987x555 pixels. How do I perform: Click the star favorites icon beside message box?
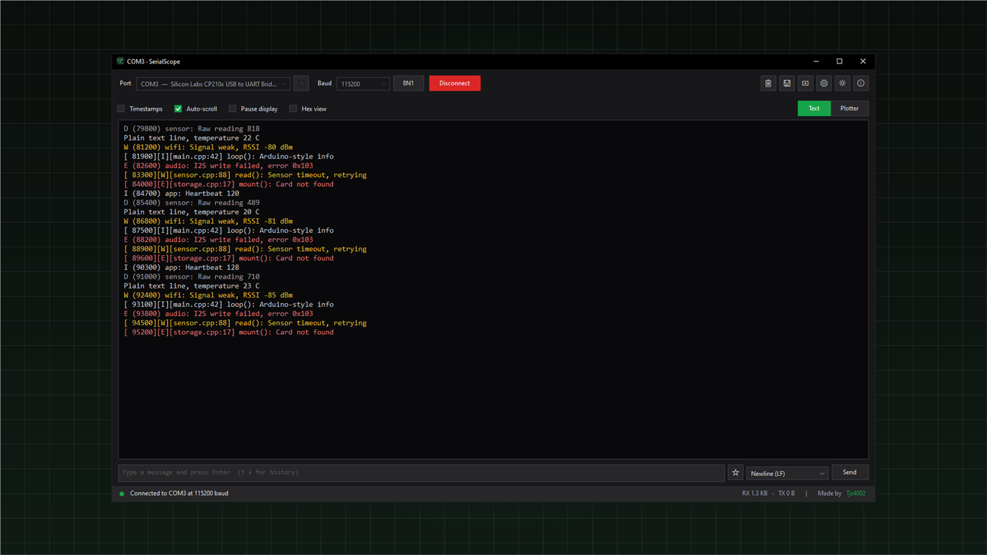click(x=735, y=472)
